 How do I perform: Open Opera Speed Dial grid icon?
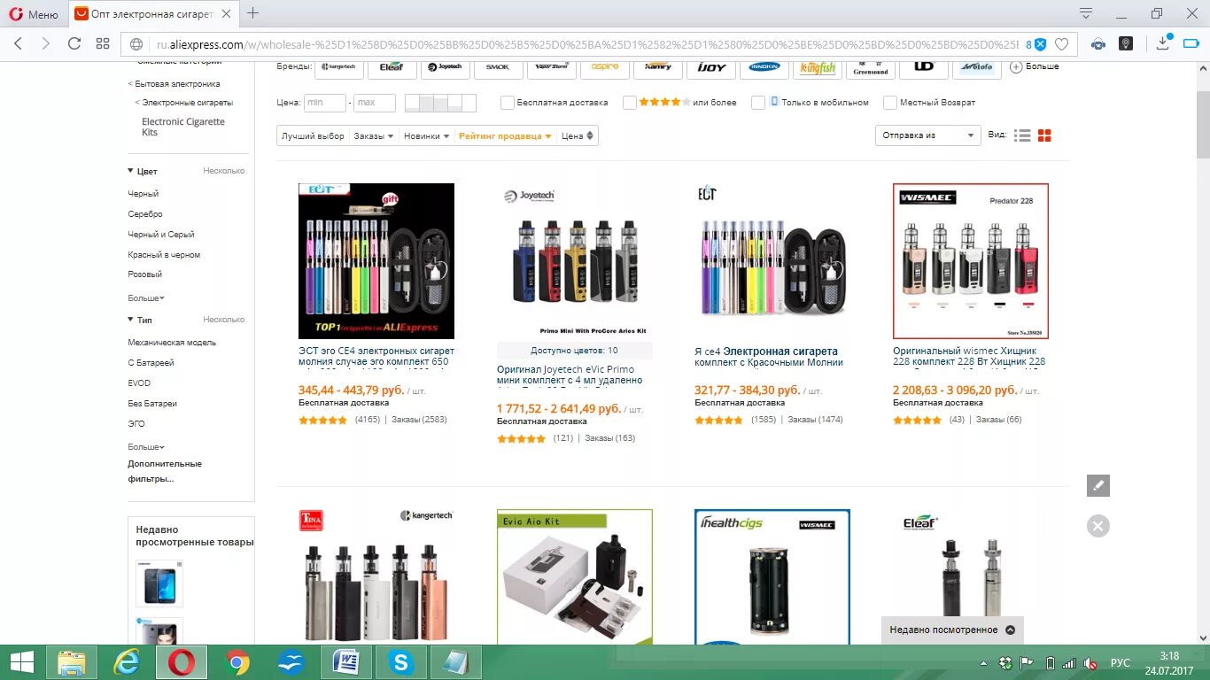103,43
